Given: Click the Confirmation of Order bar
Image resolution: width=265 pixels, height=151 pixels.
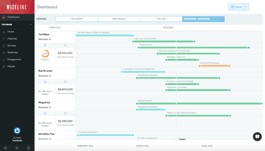Looking at the screenshot, I should [x=198, y=90].
